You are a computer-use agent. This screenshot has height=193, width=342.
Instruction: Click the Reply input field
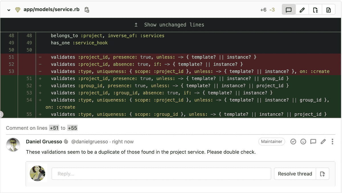tap(161, 174)
